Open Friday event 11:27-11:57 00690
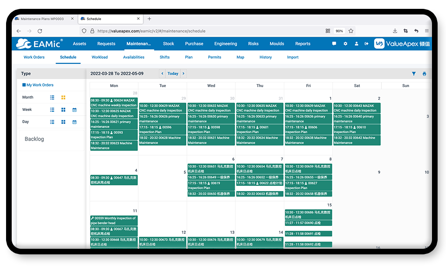This screenshot has width=446, height=266. pos(308,223)
